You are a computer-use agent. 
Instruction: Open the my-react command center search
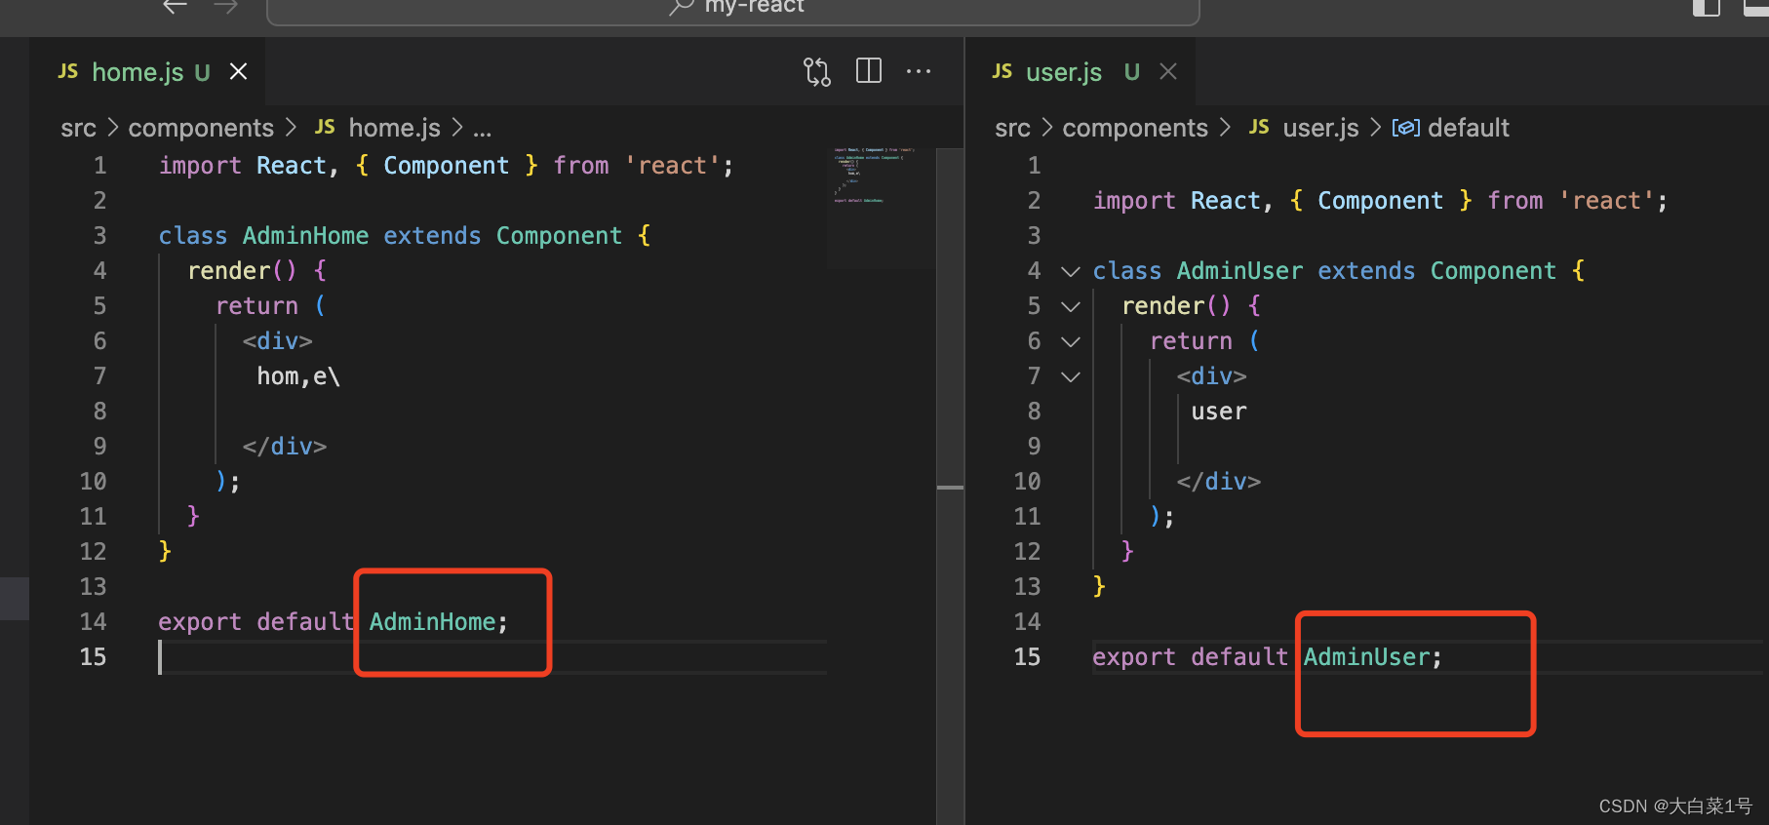pos(733,10)
